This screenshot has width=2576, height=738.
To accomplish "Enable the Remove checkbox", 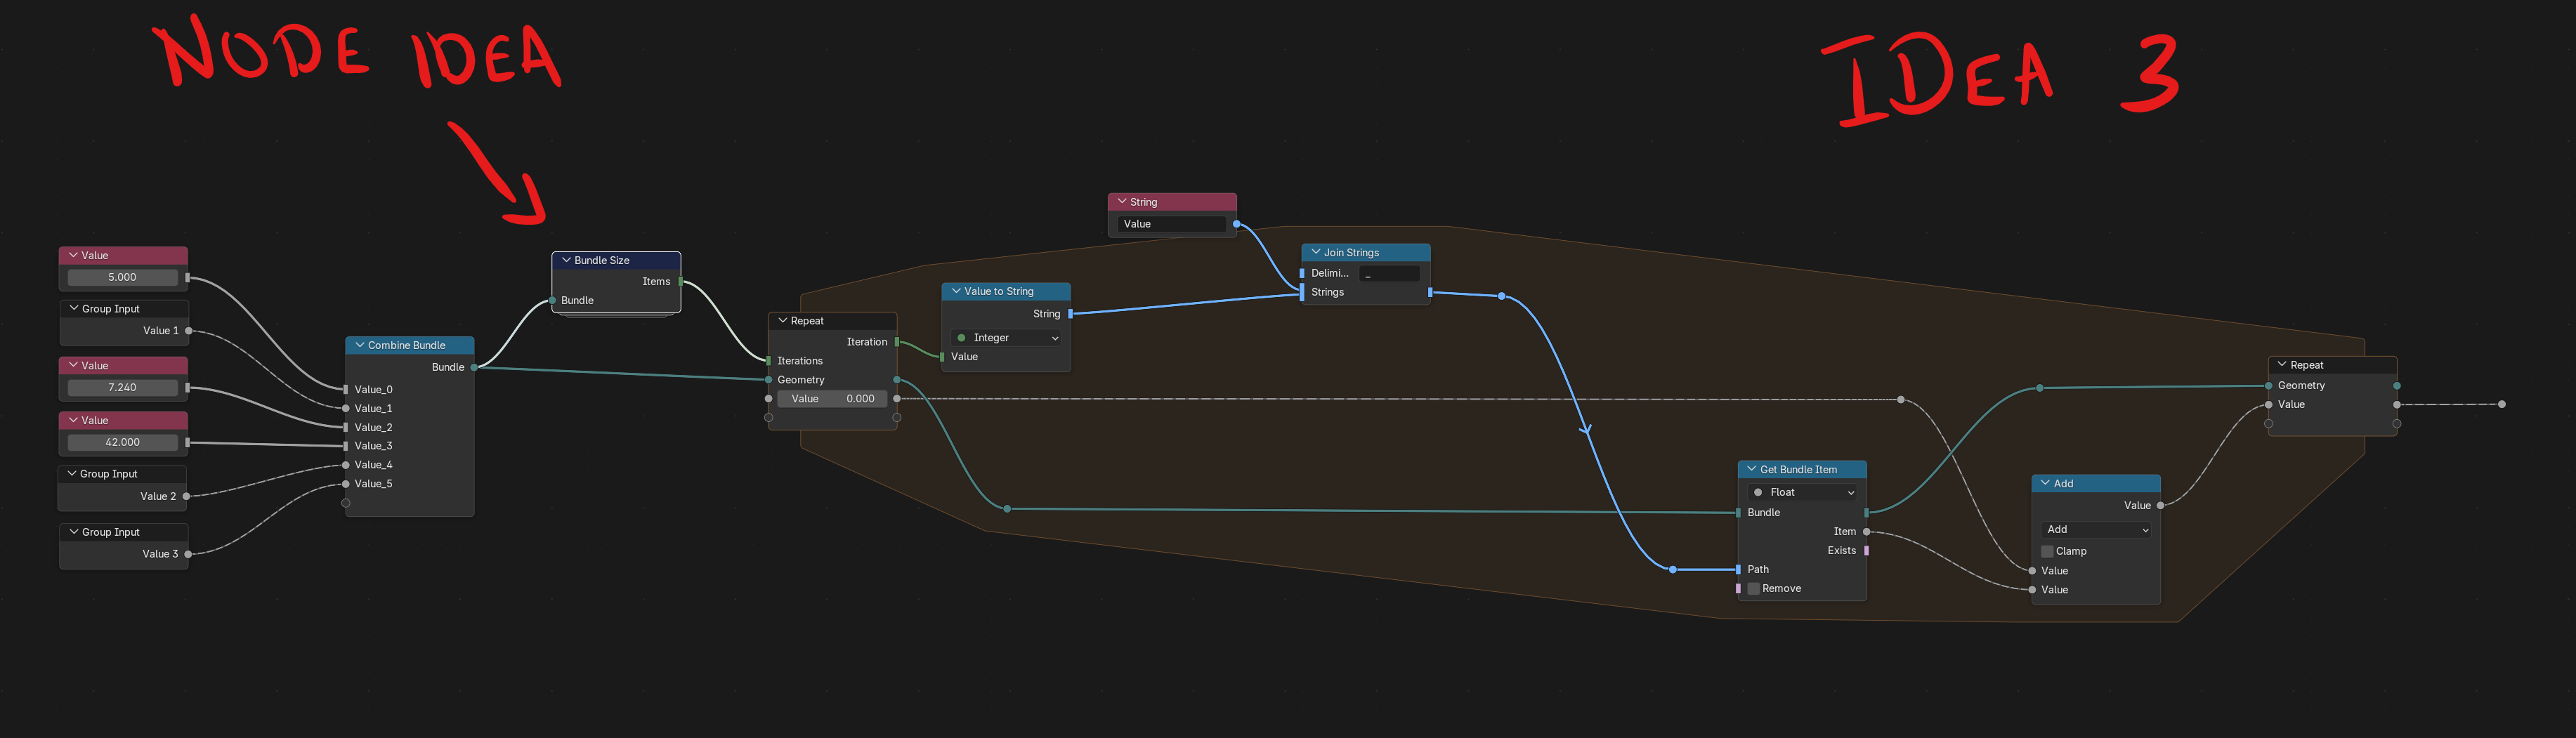I will pyautogui.click(x=1753, y=588).
